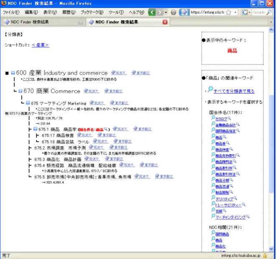Open 東京都立 library link for 600 産業

tap(141, 72)
